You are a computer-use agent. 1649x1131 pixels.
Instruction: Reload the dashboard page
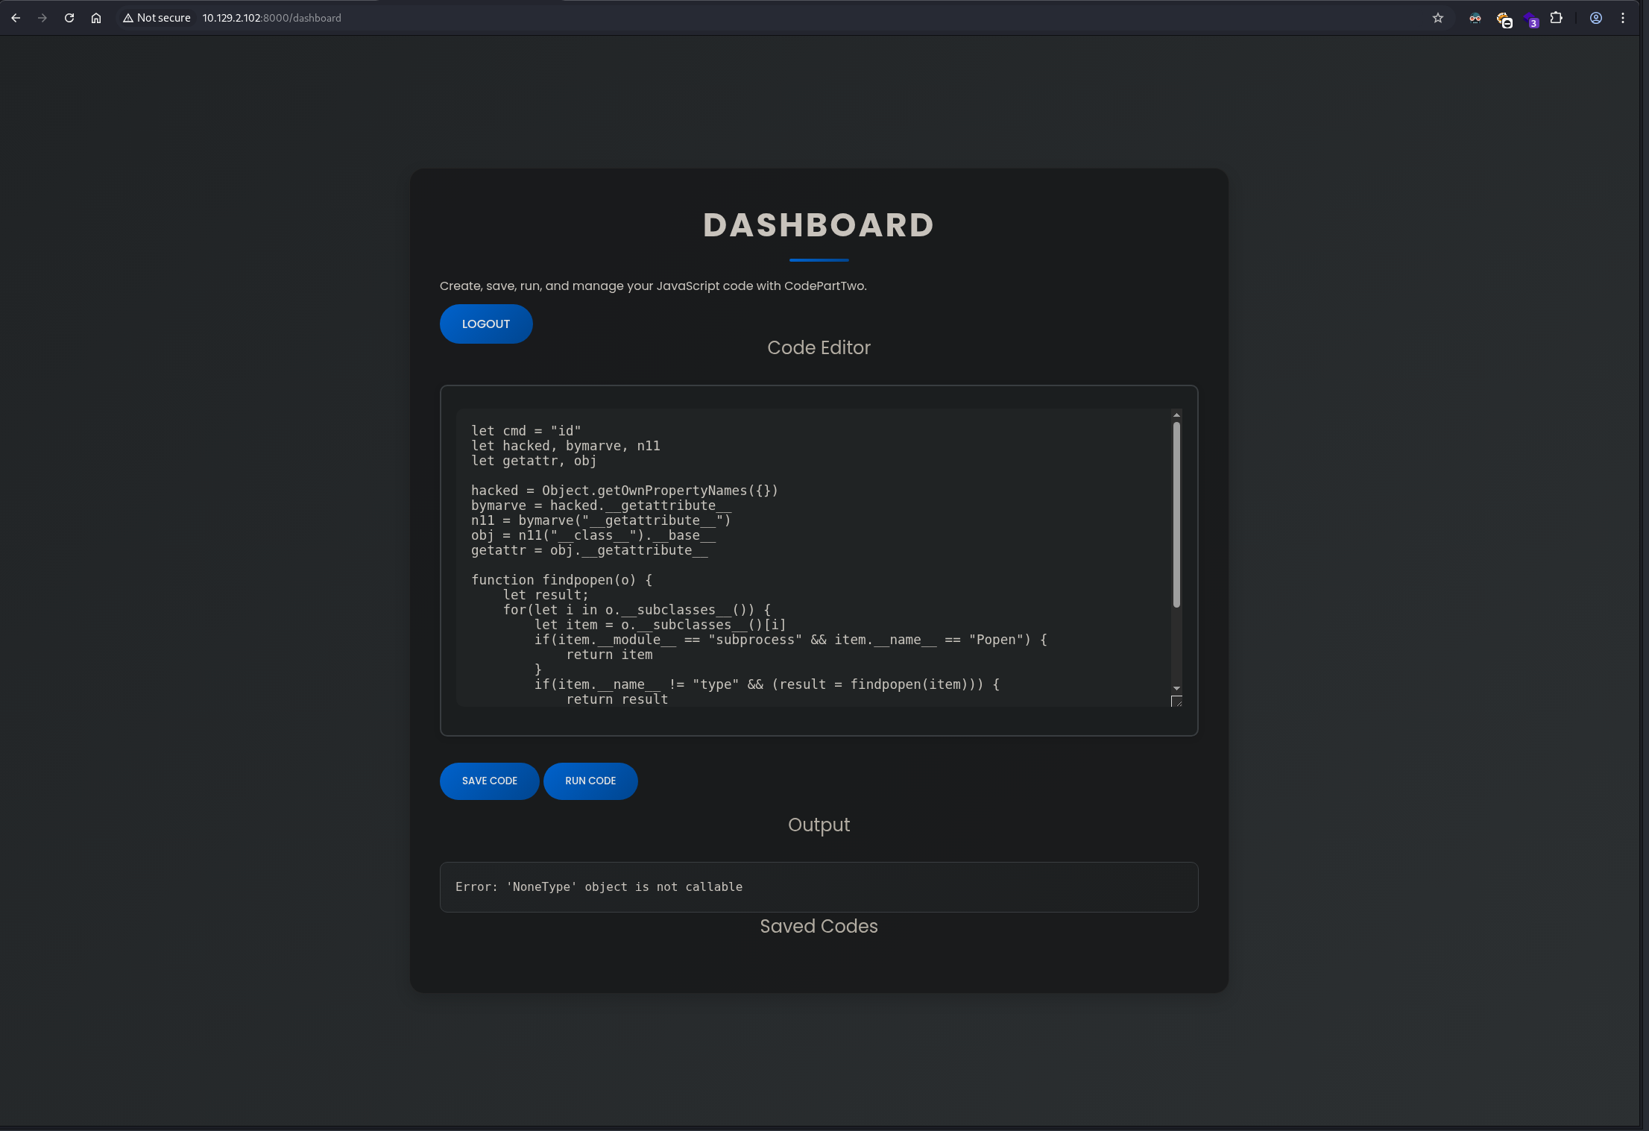[69, 18]
